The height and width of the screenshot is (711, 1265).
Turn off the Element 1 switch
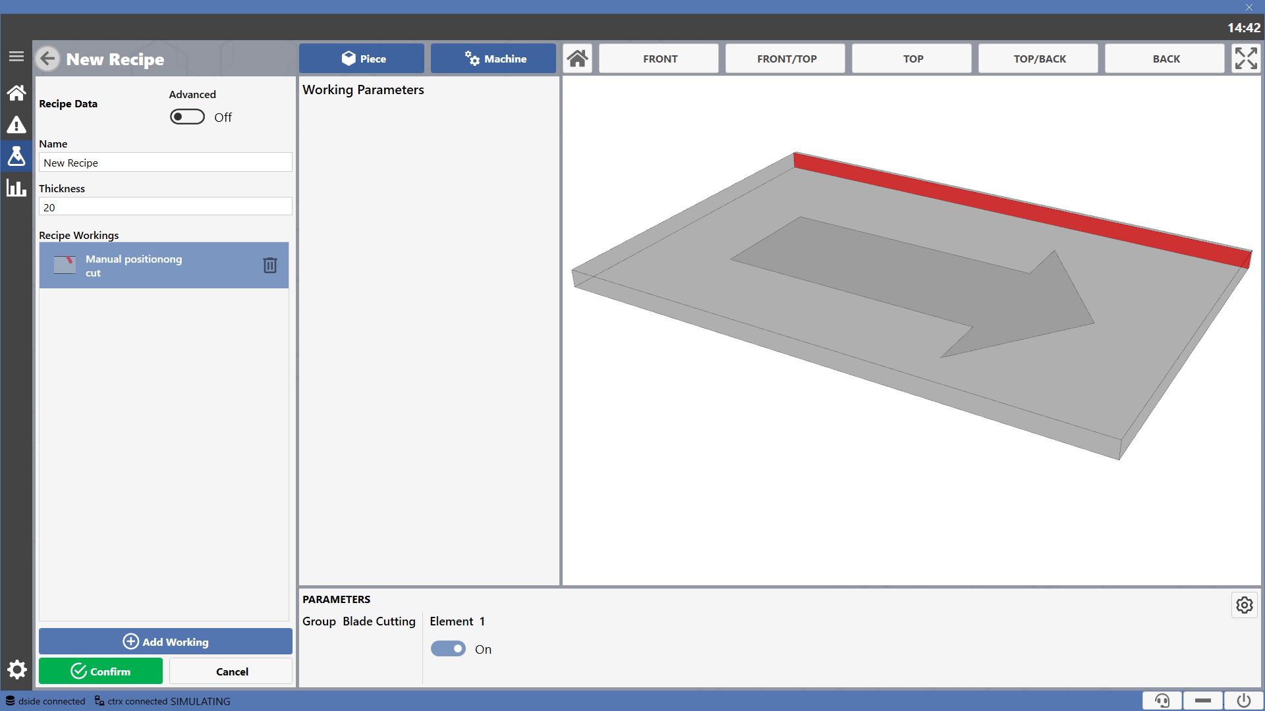click(x=448, y=648)
